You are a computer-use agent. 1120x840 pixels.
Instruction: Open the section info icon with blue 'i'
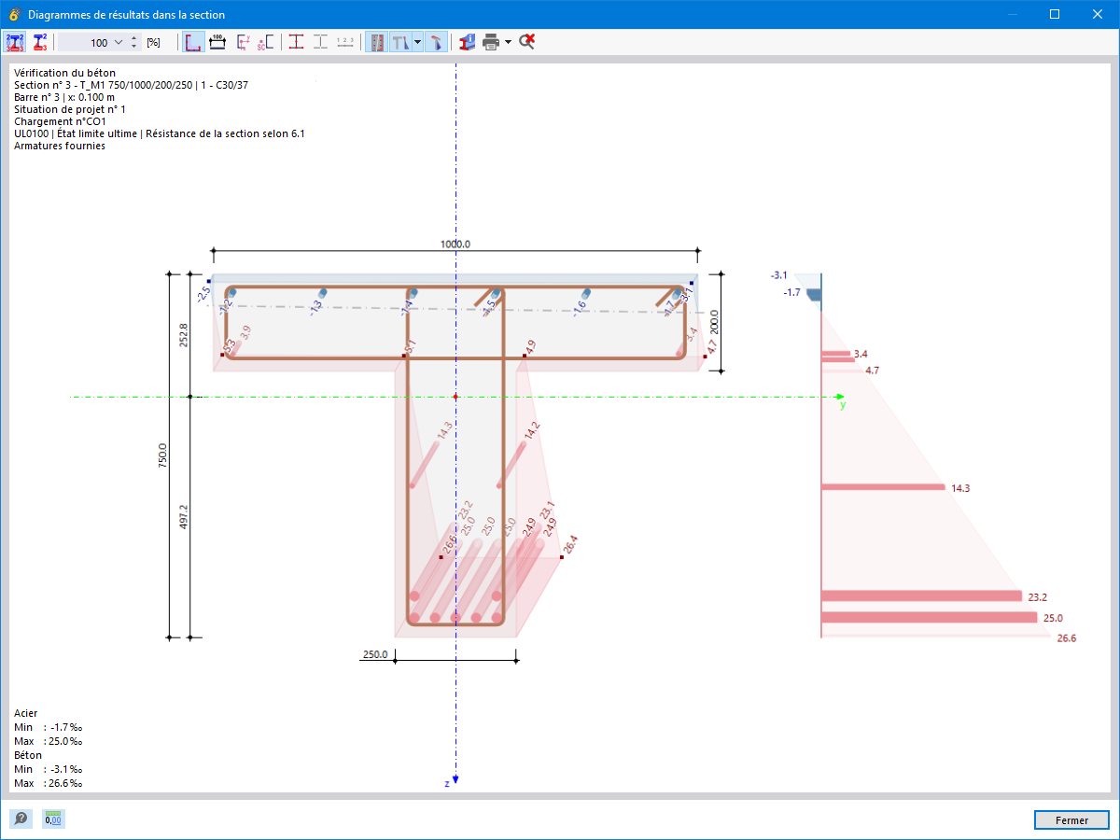point(467,42)
